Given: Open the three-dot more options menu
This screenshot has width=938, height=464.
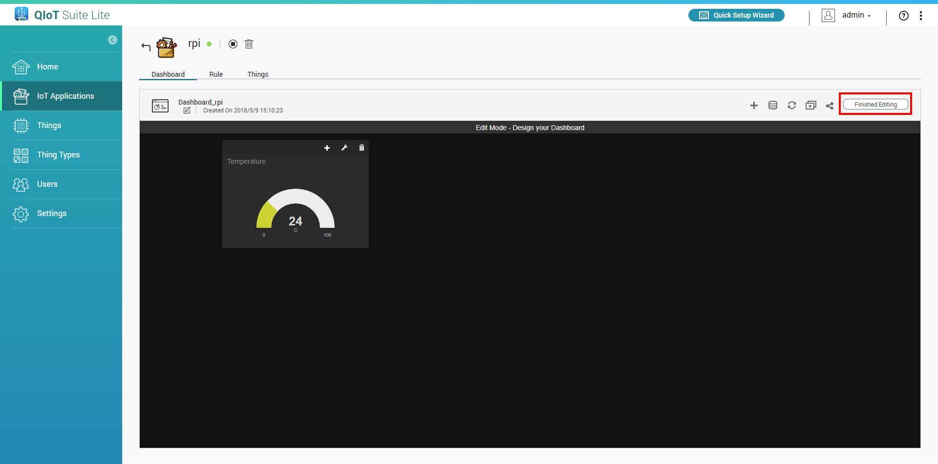Looking at the screenshot, I should [x=920, y=16].
